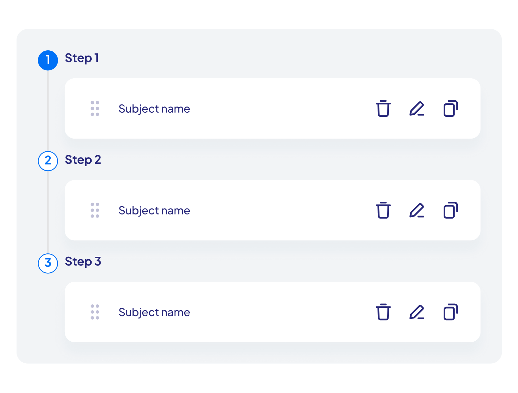Open pencil edit icon in Step 2 card
Viewport: 518px width, 393px height.
[417, 210]
